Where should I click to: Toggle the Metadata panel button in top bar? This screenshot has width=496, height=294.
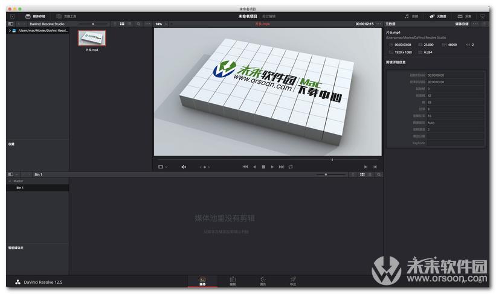[438, 16]
